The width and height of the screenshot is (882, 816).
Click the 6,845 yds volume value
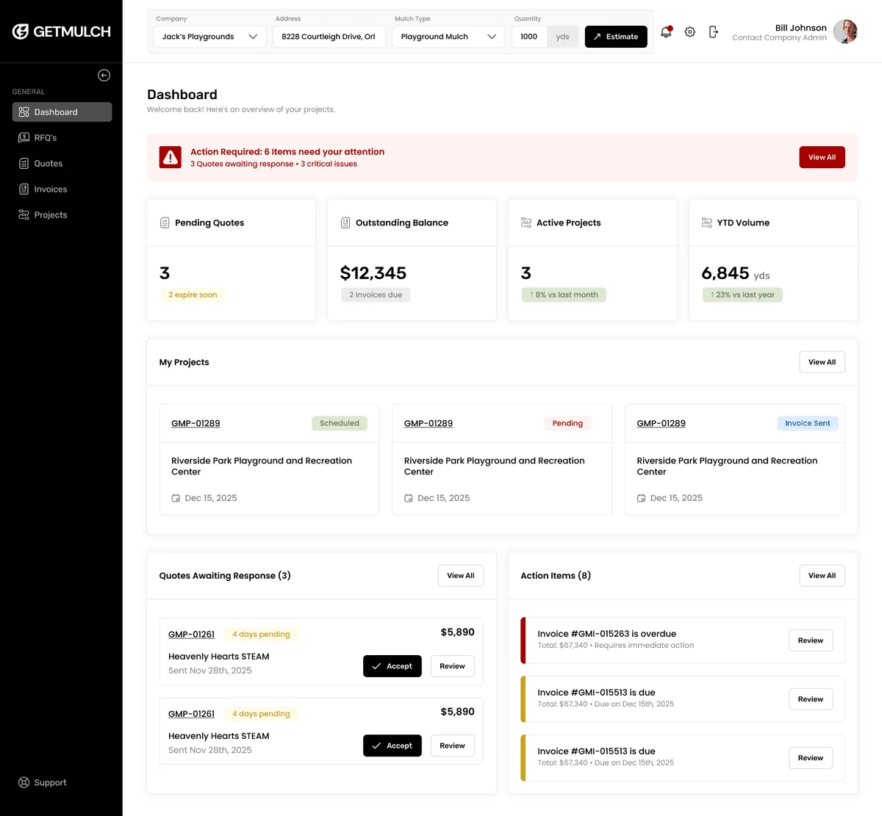click(736, 273)
